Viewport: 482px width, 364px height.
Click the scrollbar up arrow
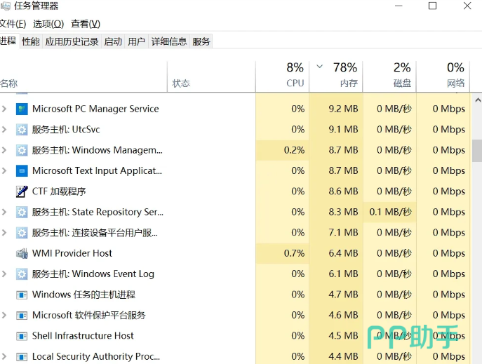click(478, 100)
